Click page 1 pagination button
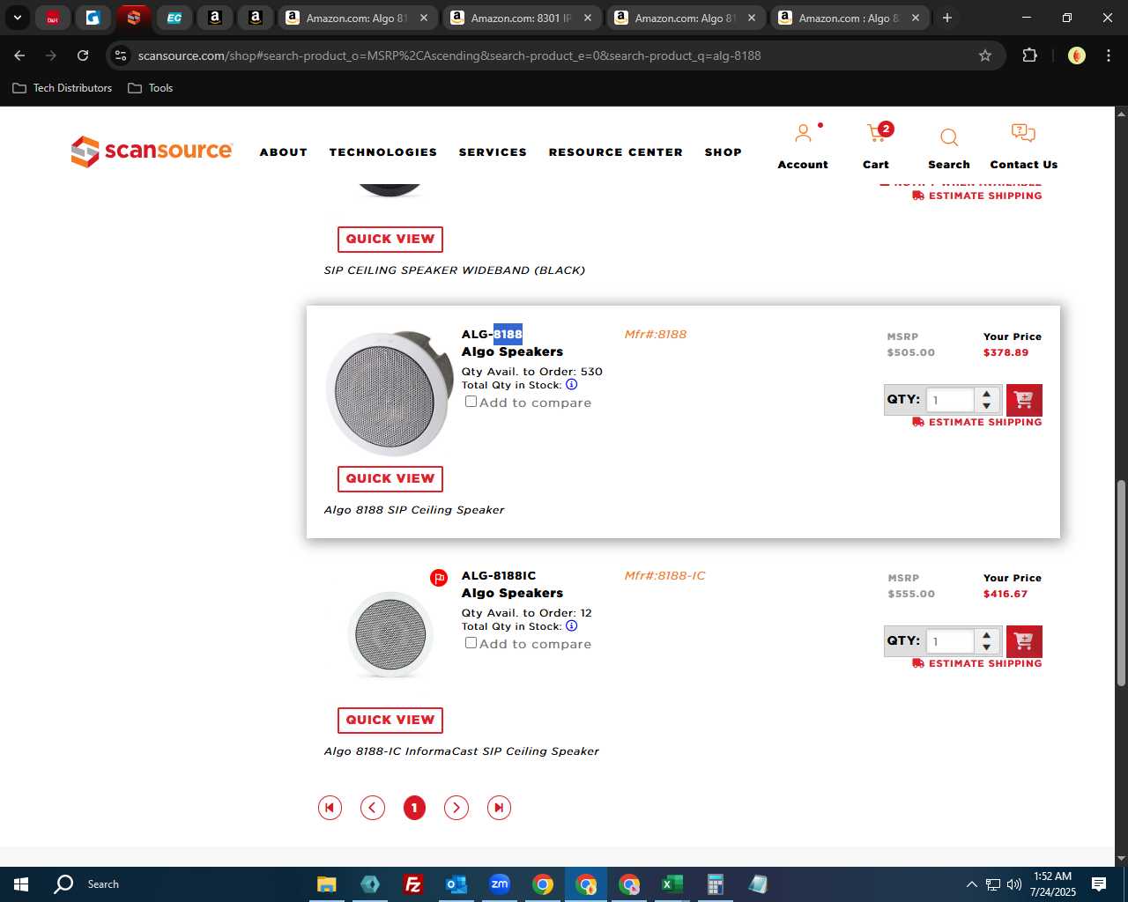This screenshot has width=1128, height=902. 414,808
